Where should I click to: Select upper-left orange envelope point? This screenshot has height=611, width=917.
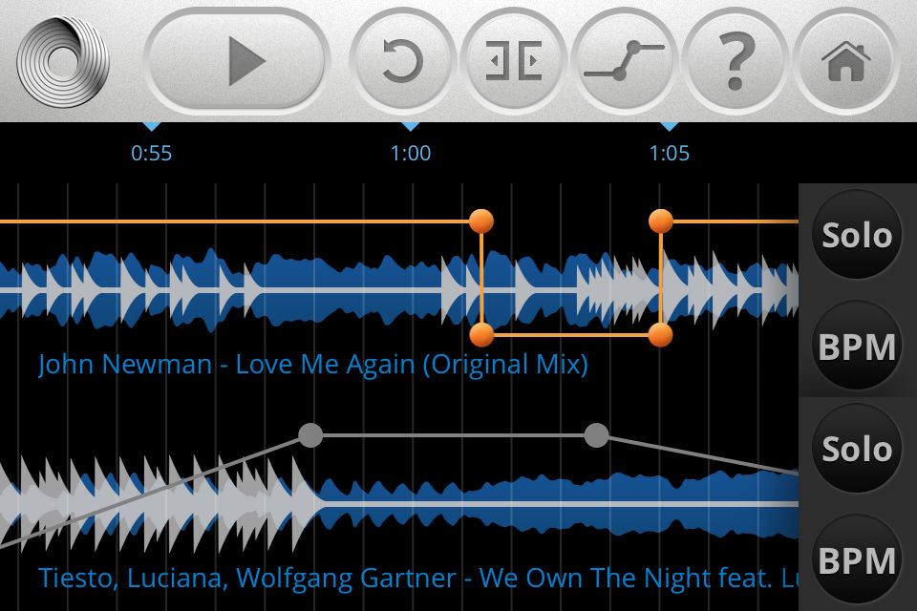coord(481,221)
